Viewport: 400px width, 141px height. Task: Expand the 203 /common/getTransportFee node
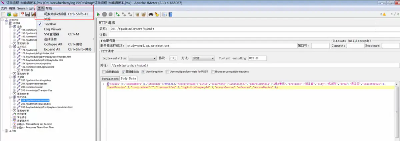14,90
